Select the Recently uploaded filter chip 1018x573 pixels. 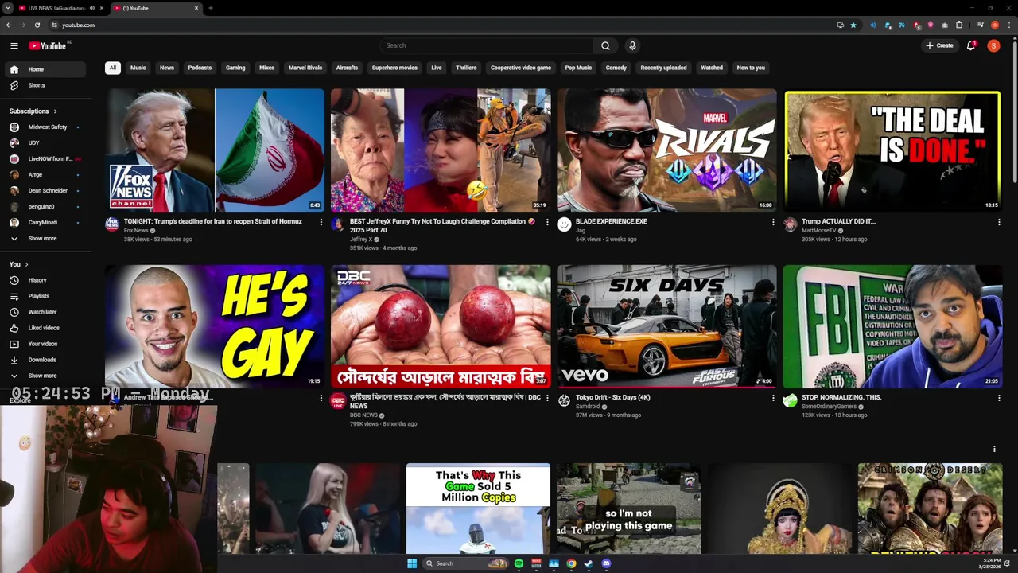click(663, 68)
